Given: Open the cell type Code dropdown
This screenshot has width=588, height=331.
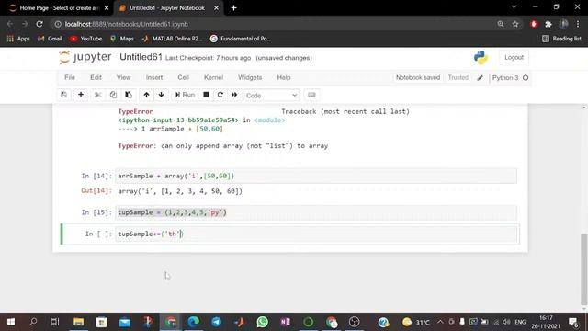Looking at the screenshot, I should [x=272, y=96].
